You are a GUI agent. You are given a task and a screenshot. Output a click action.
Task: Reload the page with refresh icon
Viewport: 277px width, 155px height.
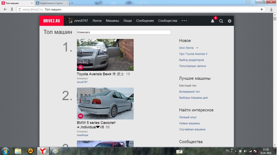coord(20,9)
